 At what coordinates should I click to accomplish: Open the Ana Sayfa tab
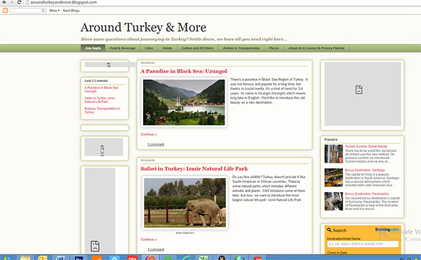(x=93, y=48)
